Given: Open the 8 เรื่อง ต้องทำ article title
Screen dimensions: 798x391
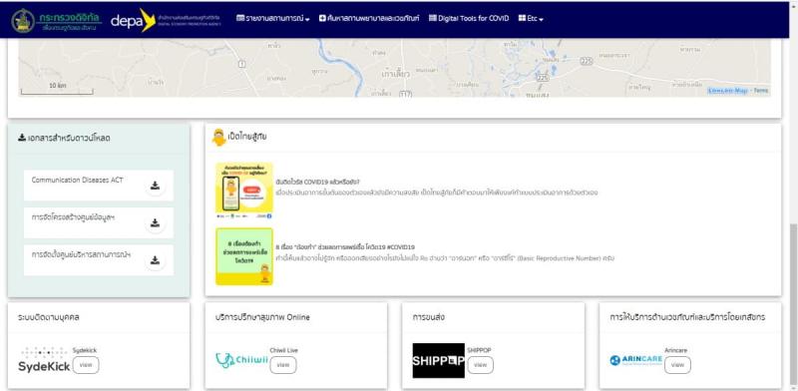Looking at the screenshot, I should 345,247.
